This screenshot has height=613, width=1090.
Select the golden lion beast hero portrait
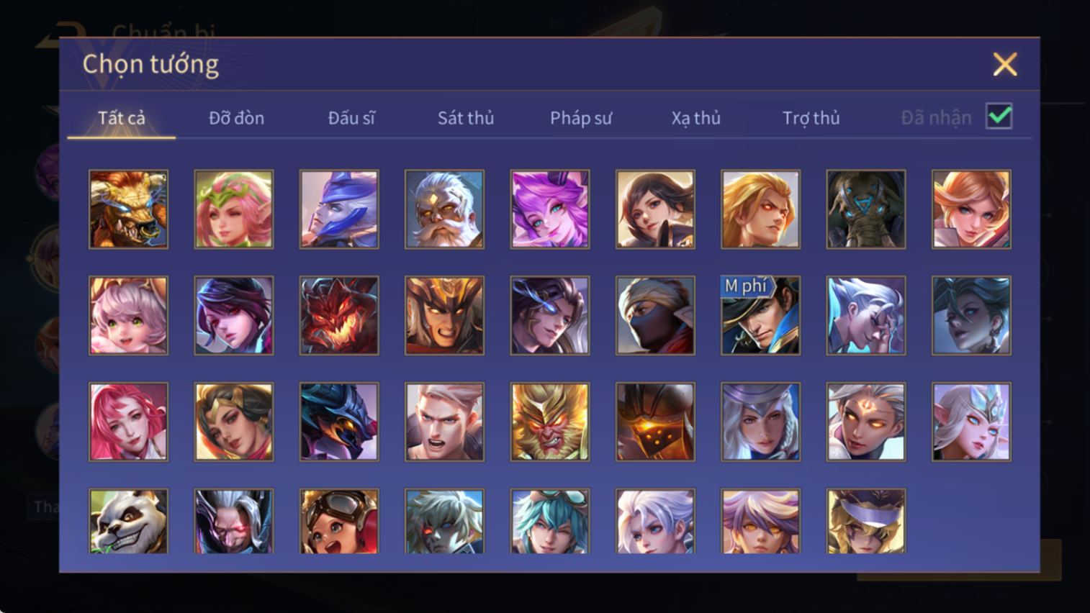(x=128, y=209)
